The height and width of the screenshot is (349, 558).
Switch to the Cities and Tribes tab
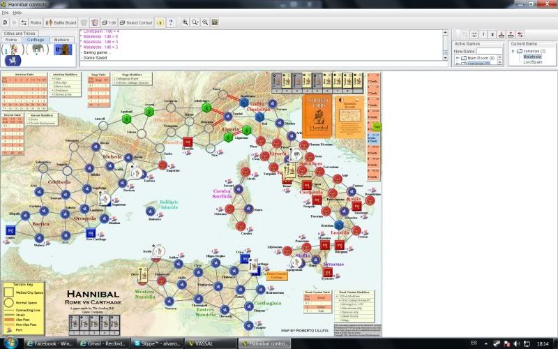tap(20, 34)
